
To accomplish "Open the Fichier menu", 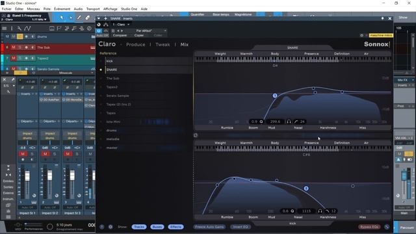I will [x=6, y=9].
